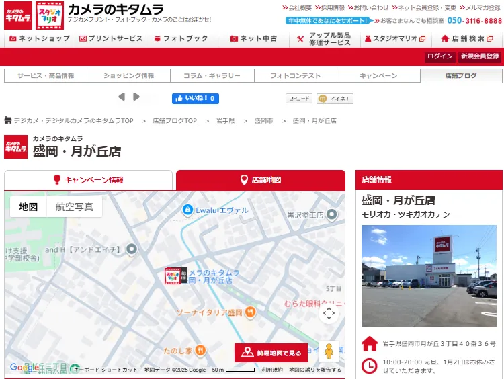Open the フォトブック menu
This screenshot has width=504, height=379.
[182, 38]
